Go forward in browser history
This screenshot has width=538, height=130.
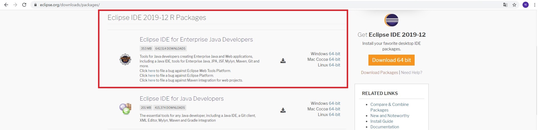pos(15,5)
